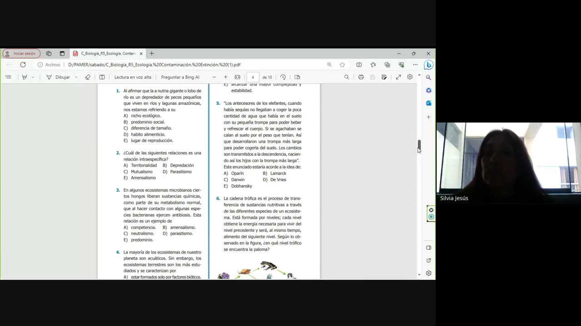Open the favorites list
This screenshot has height=326, width=581.
[373, 65]
